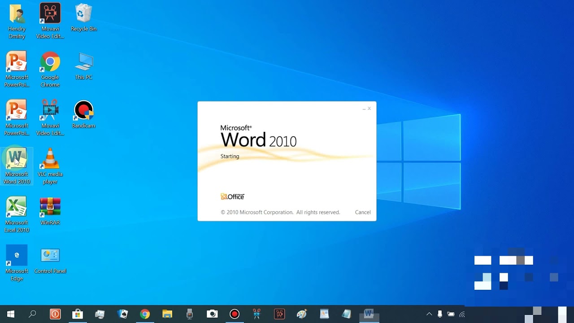Viewport: 574px width, 323px height.
Task: Open Wi-Fi network flyout in system tray
Action: click(x=462, y=314)
